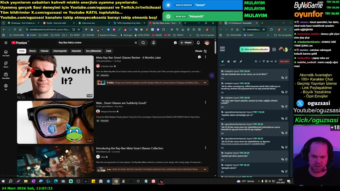Pause the Streamlabs alert queue
The image size is (340, 191).
(267, 62)
